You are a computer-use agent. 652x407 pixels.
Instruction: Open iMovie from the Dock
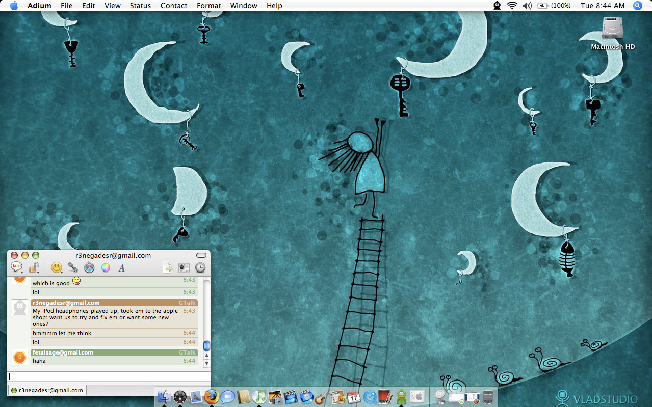pyautogui.click(x=291, y=397)
